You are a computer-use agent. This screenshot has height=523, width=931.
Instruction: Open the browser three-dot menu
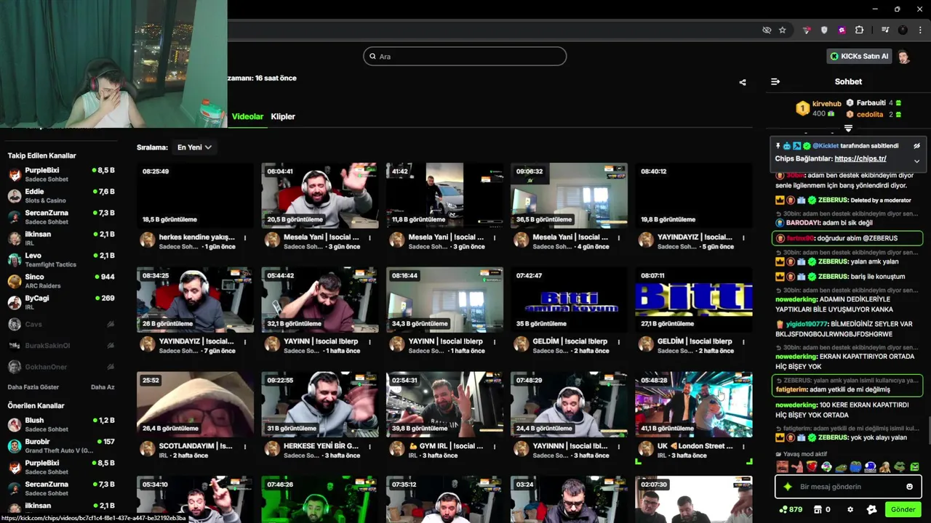click(920, 30)
